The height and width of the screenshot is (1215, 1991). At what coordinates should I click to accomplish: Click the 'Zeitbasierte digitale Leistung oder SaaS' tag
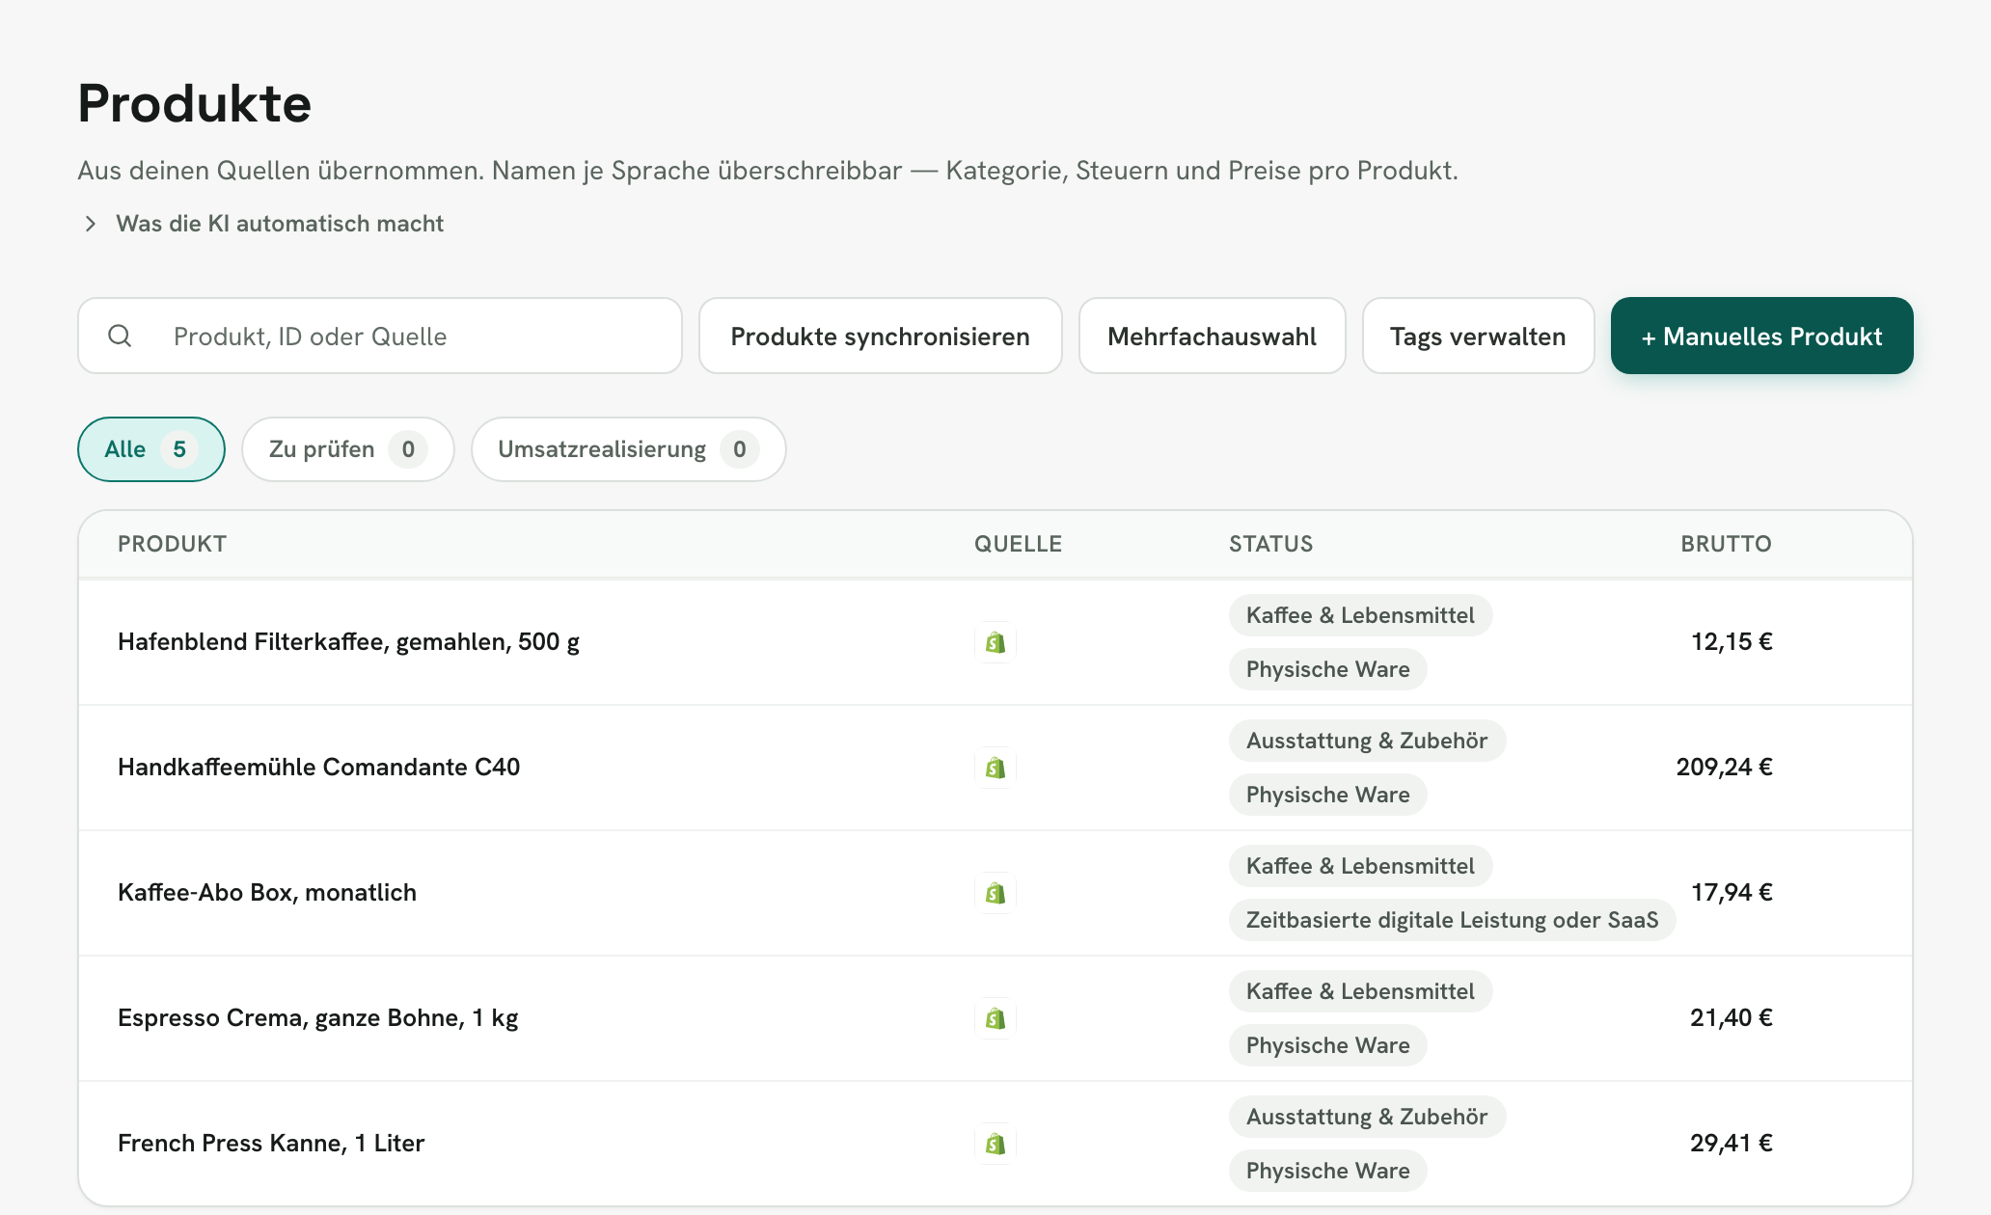pos(1453,920)
